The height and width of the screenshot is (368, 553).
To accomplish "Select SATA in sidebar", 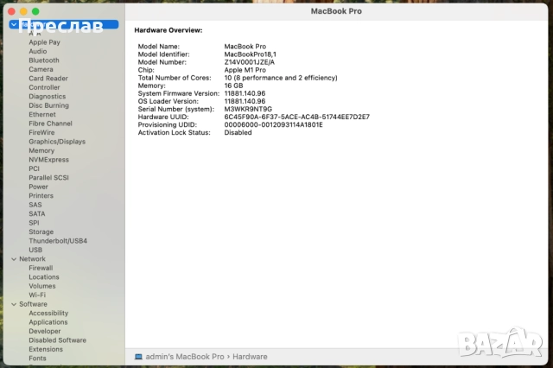I will (37, 214).
